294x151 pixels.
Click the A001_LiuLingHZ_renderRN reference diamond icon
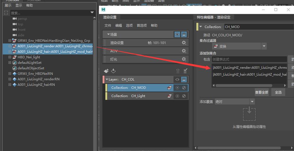[15, 79]
